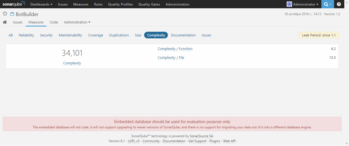Screen dimensions: 349x146
Task: Open the Web API footer link
Action: click(x=229, y=141)
